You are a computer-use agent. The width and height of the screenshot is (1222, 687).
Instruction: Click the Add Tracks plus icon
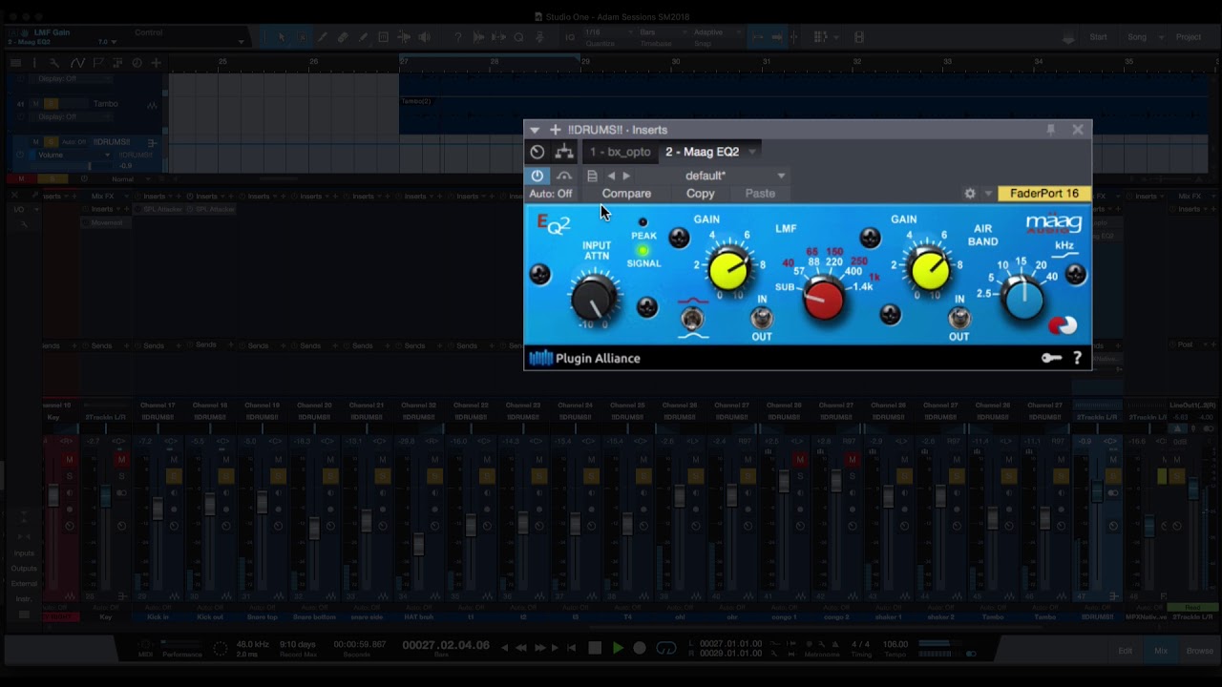pos(156,63)
